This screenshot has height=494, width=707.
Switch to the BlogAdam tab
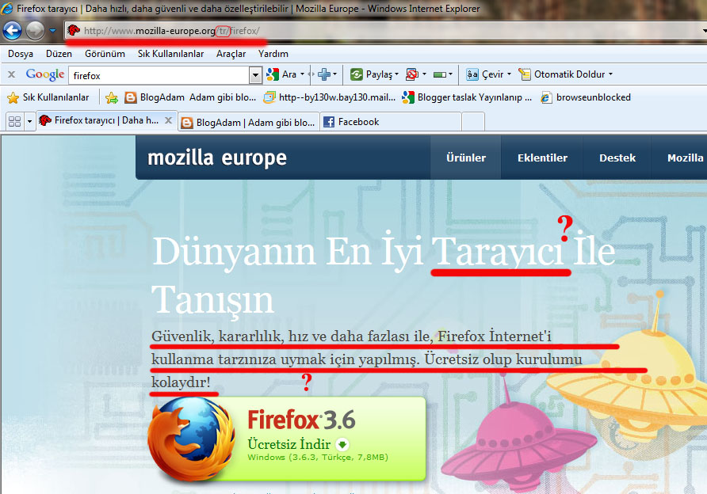[248, 122]
